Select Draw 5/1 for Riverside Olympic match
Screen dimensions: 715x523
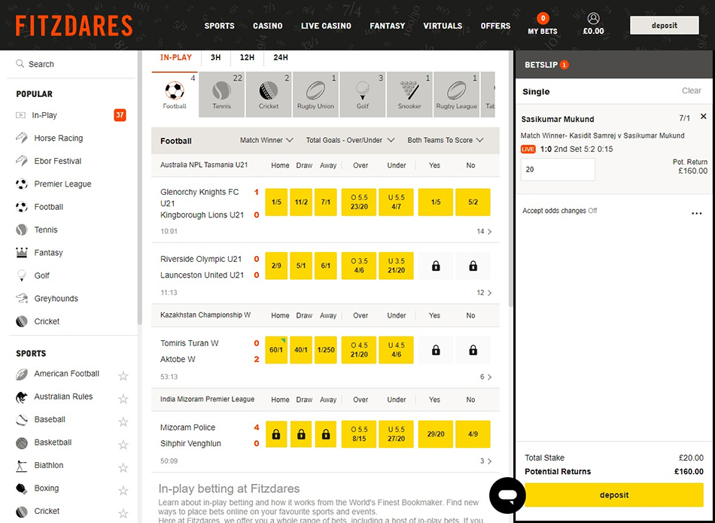pyautogui.click(x=301, y=266)
